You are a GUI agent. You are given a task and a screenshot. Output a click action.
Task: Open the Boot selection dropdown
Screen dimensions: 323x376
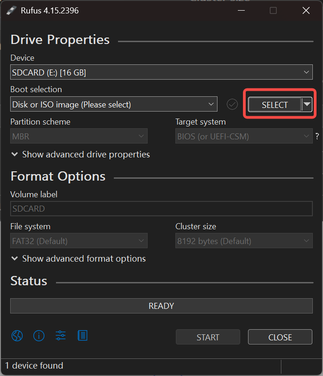pos(113,104)
